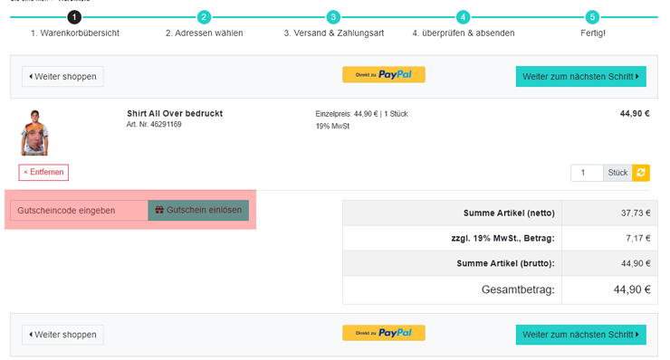Click step 1 circle in checkout progress
670x360 pixels.
74,17
